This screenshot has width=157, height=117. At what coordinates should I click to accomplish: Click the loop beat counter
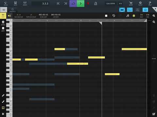[x=56, y=16]
